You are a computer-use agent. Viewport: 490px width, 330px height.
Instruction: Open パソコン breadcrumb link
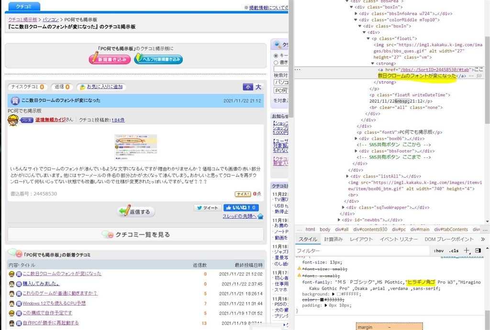pyautogui.click(x=51, y=19)
